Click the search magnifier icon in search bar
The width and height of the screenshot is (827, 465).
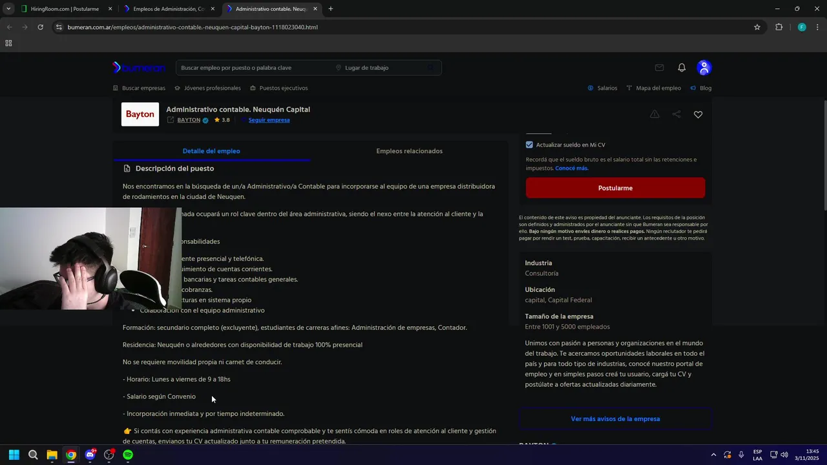[430, 68]
